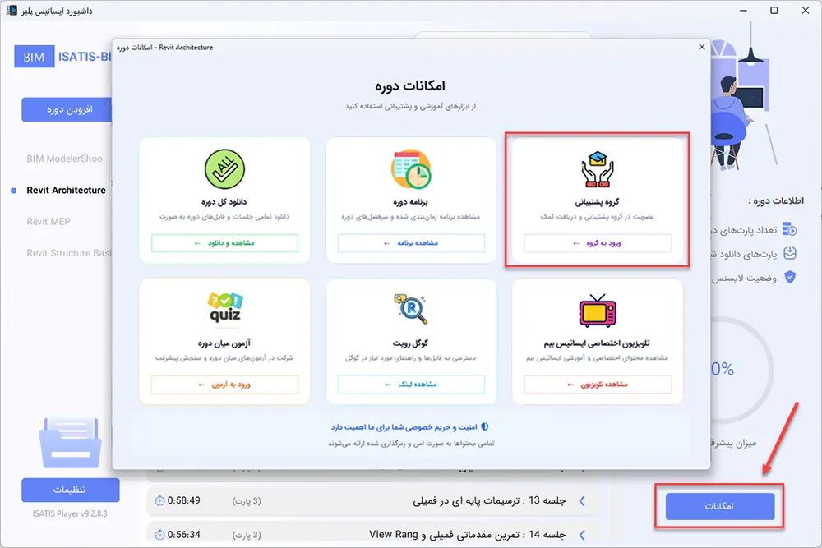The height and width of the screenshot is (548, 822).
Task: Click the Isatis Player app icon in title bar
Action: coord(12,11)
